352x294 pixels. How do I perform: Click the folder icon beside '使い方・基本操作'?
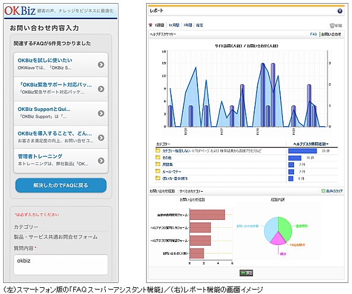[158, 178]
